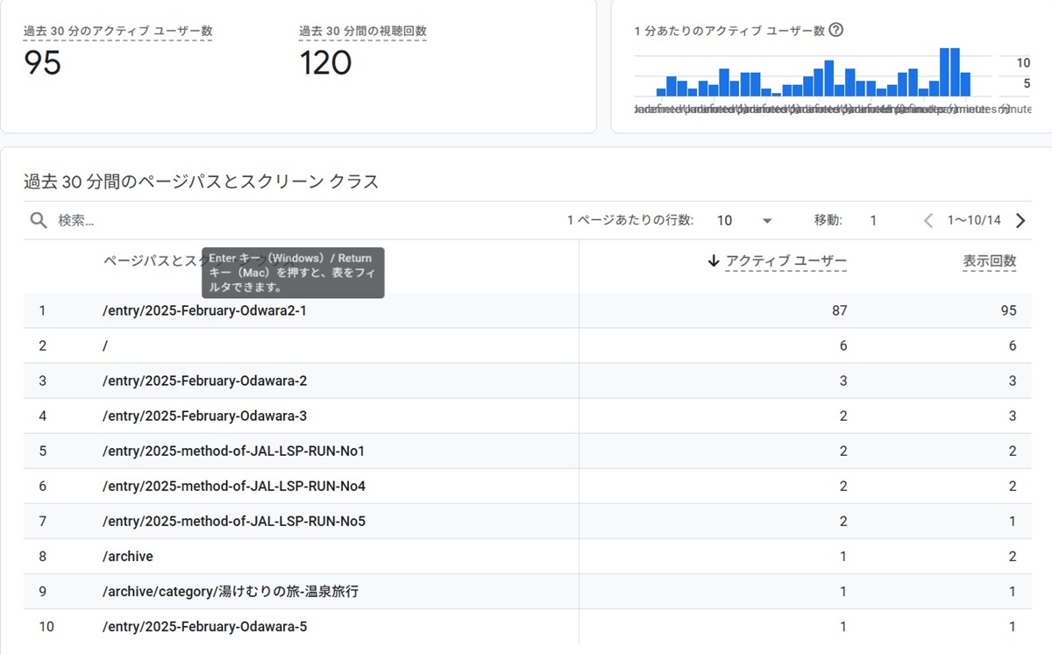Viewport: 1052px width, 655px height.
Task: Click 過去 30 分間のページパスとスクリーン クラス heading
Action: [201, 182]
